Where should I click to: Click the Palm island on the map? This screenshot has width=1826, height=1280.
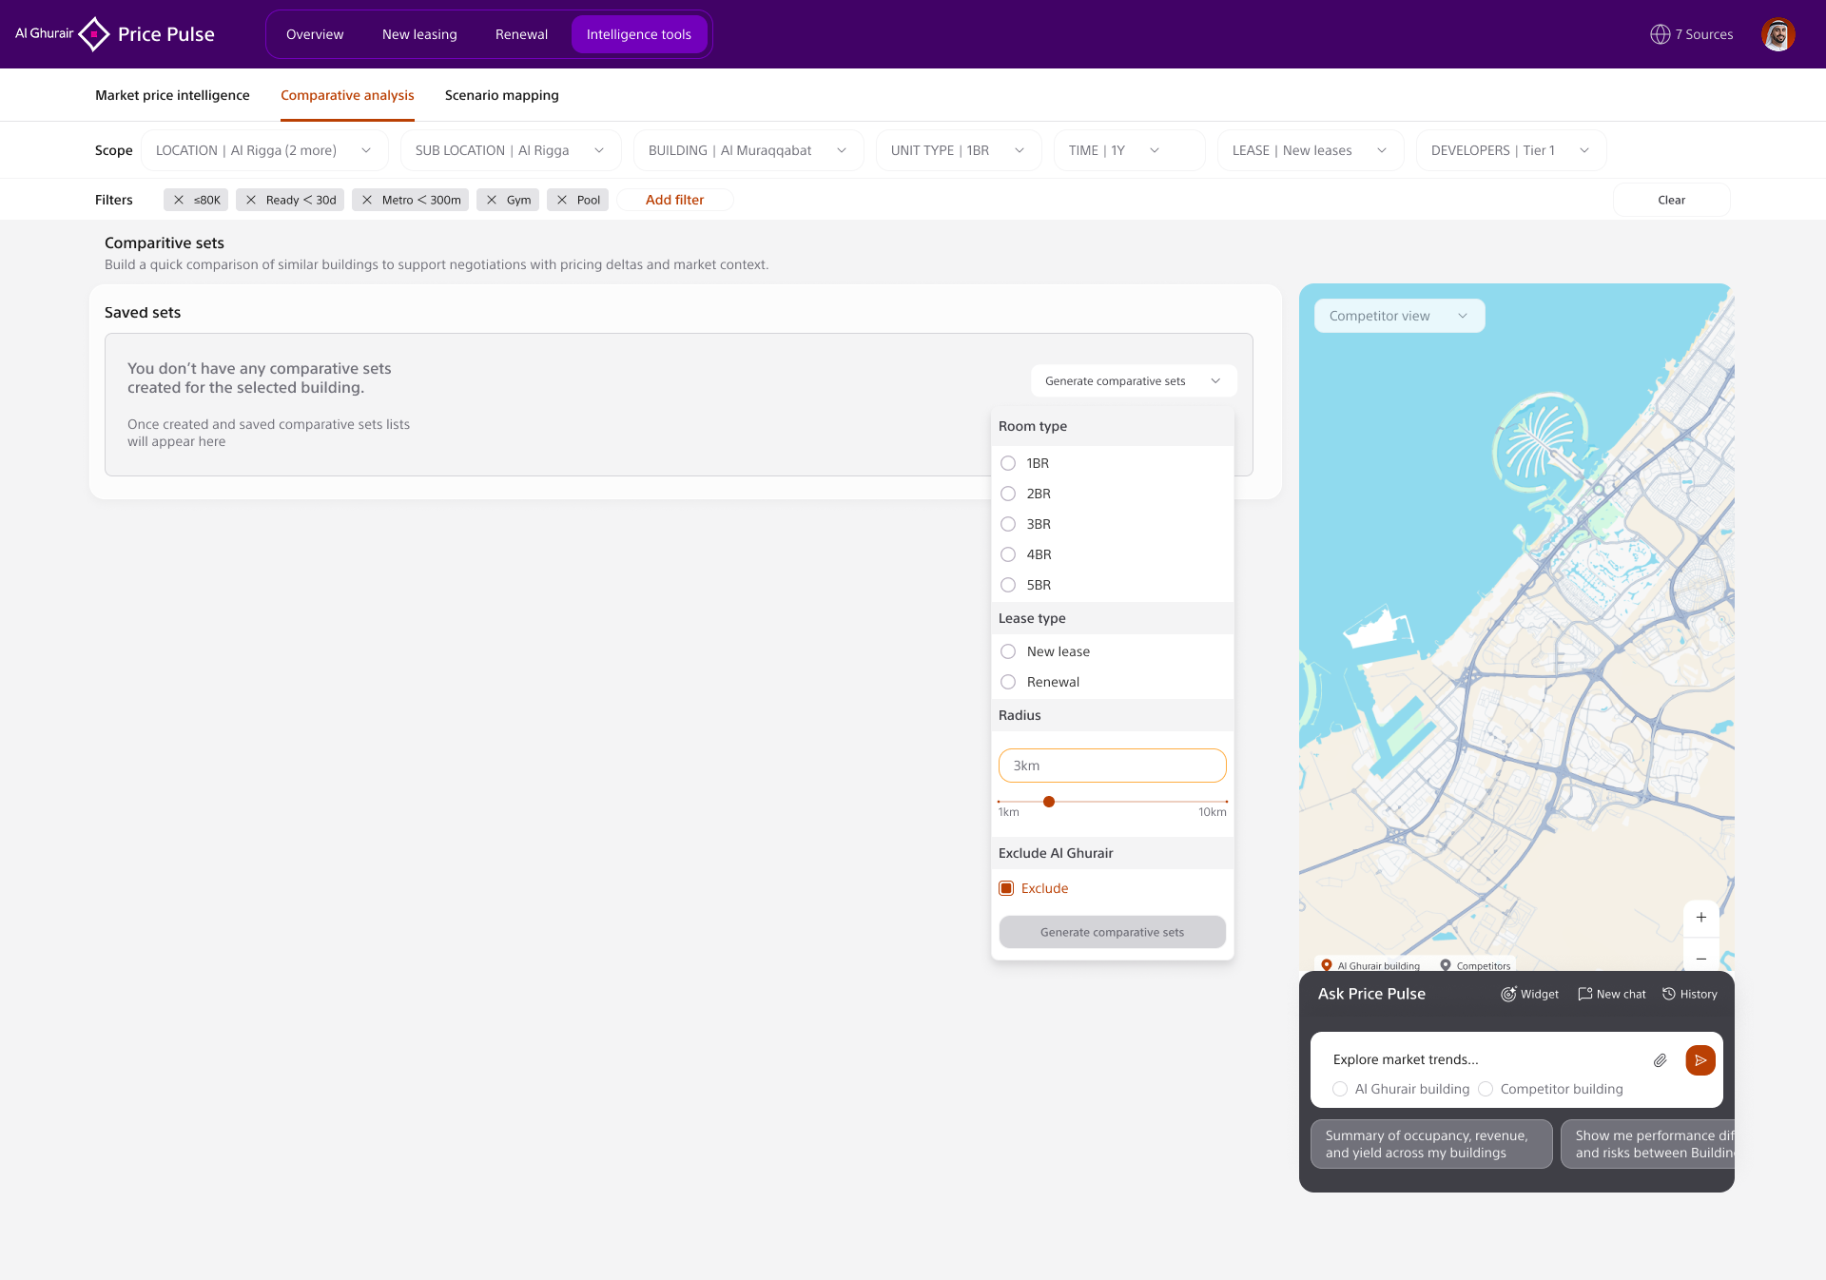pos(1539,442)
